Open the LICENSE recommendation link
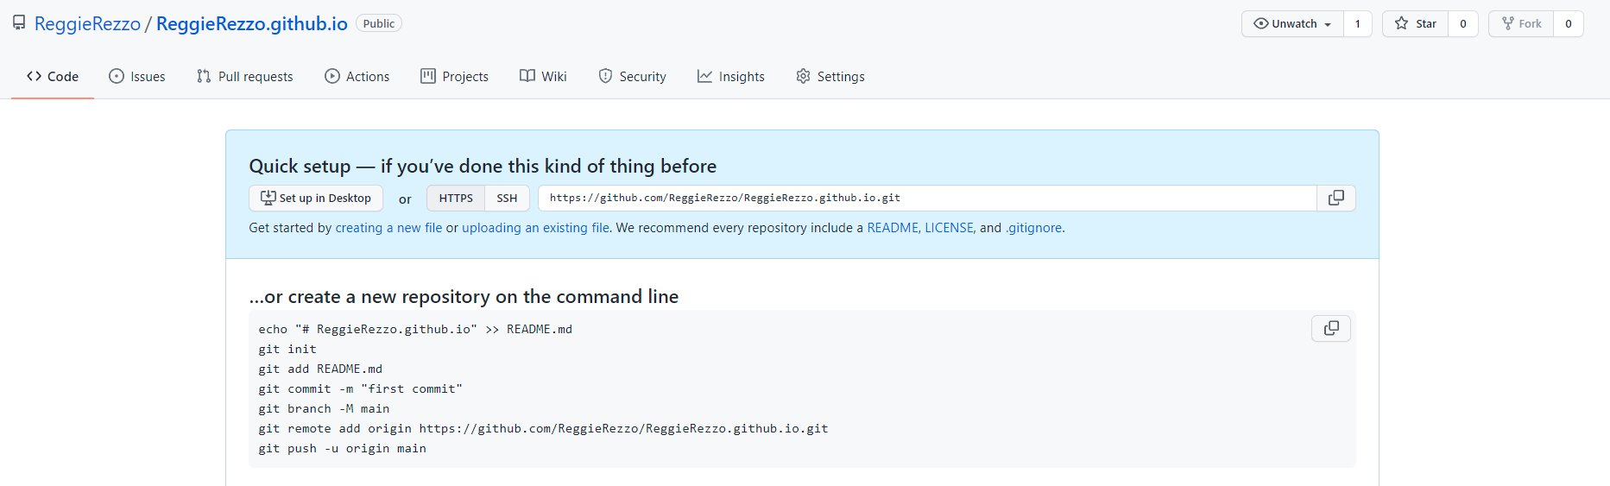Screen dimensions: 1610x486 (x=950, y=228)
